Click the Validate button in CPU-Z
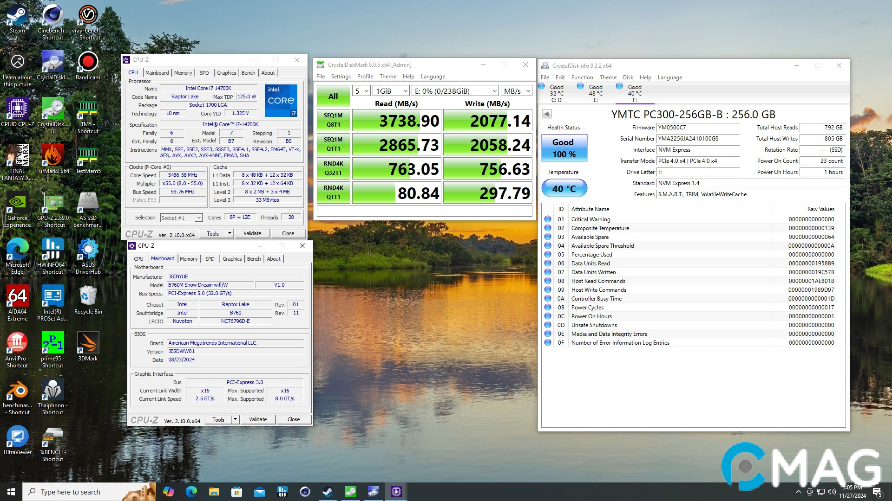The height and width of the screenshot is (501, 892). (252, 233)
